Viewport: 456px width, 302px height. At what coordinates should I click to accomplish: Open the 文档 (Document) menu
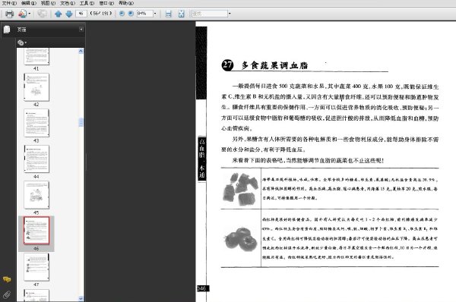click(x=68, y=3)
